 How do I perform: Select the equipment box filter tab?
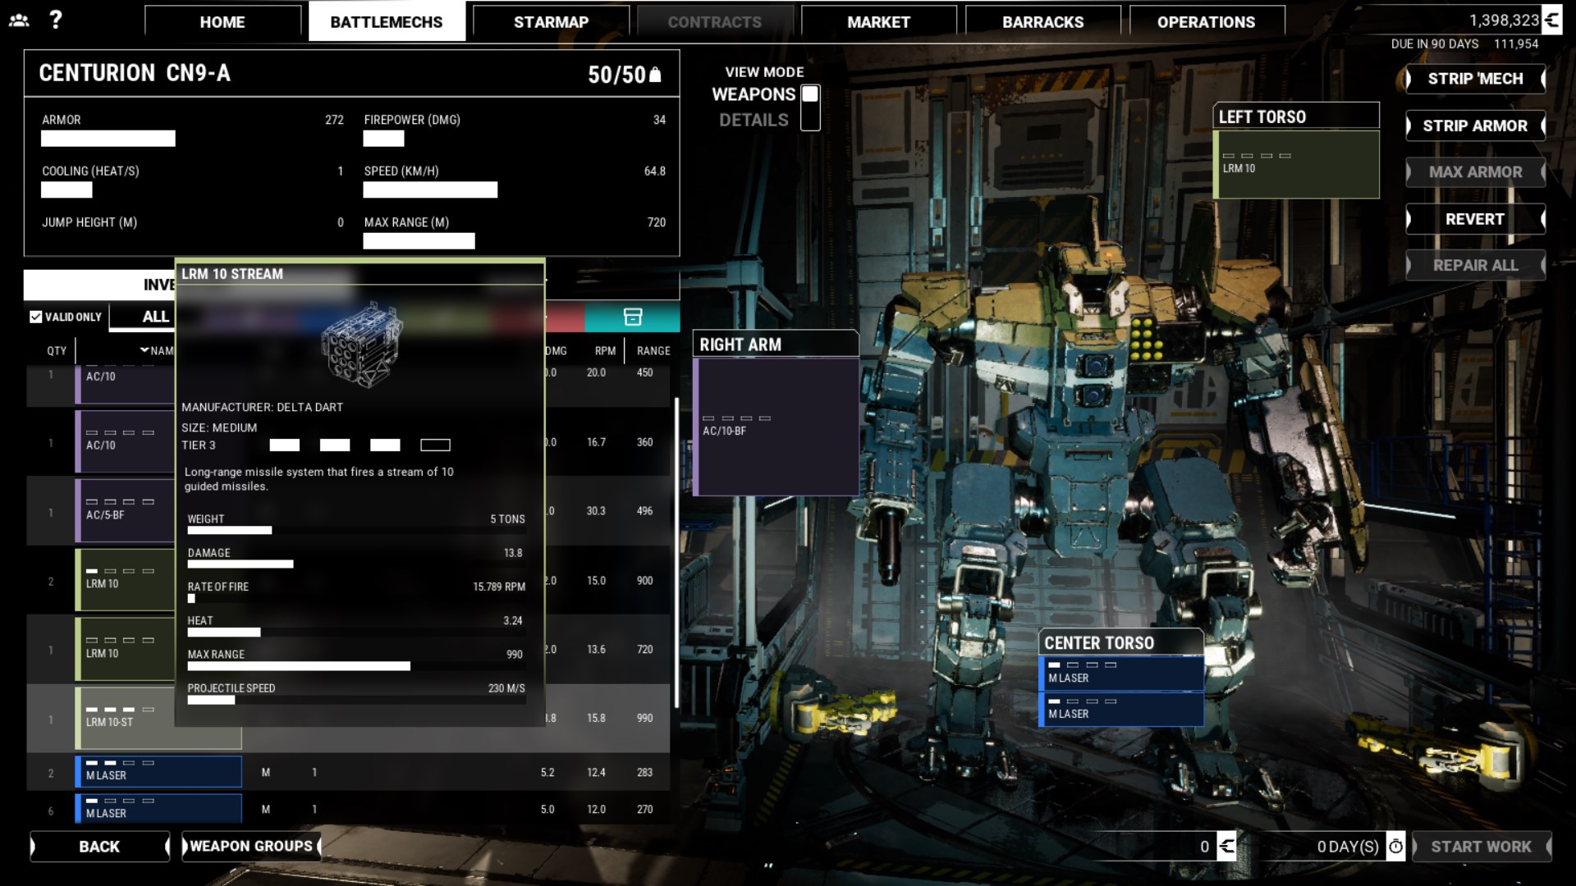click(x=632, y=317)
